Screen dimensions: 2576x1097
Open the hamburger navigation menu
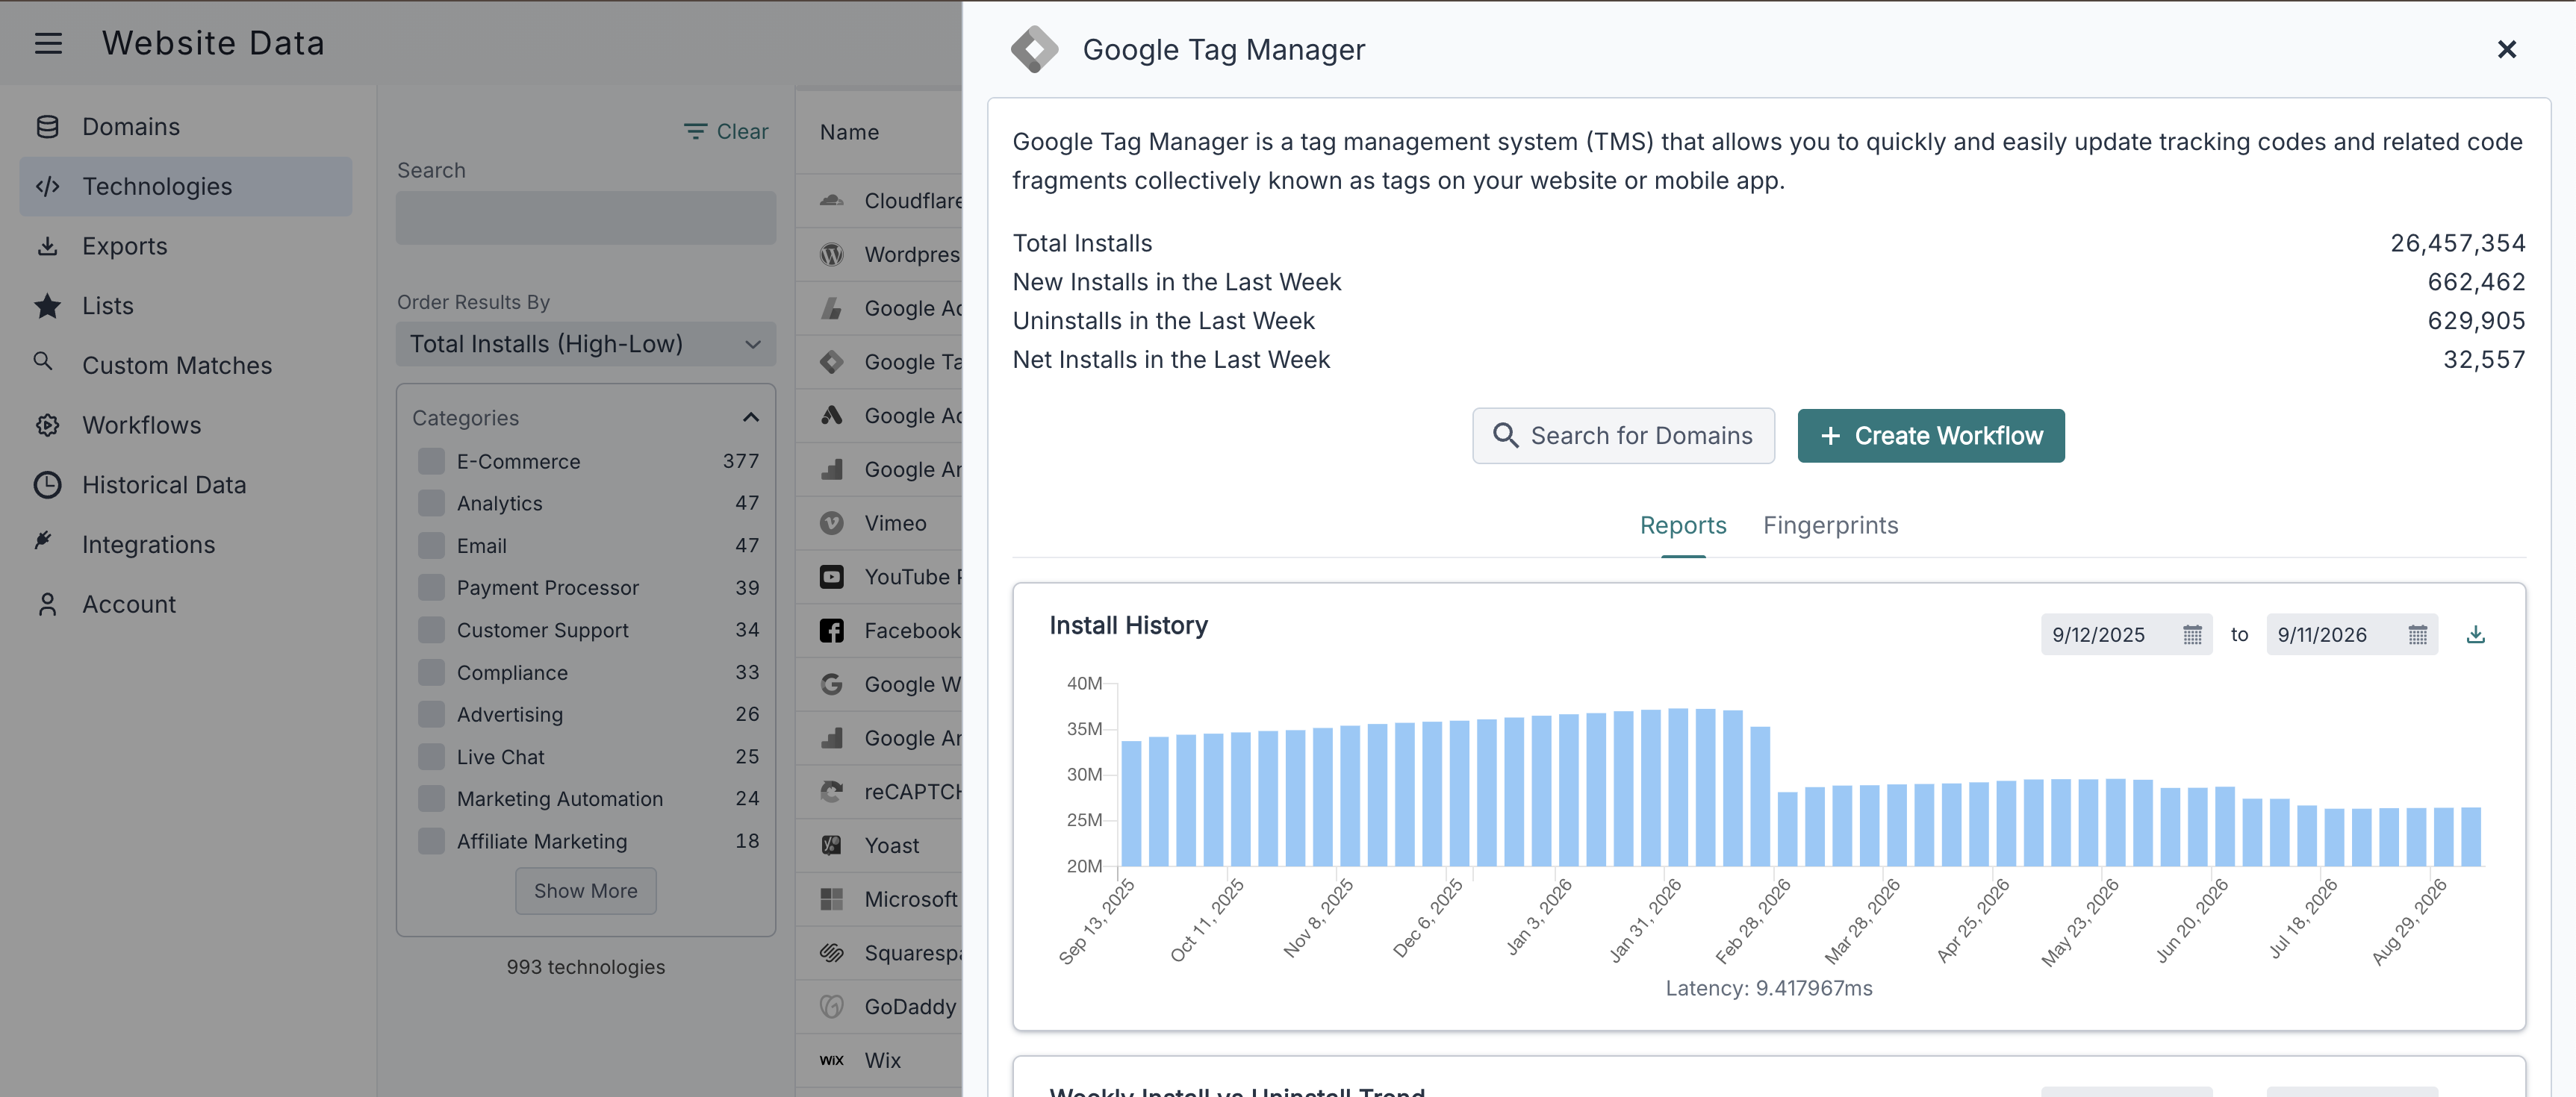(48, 43)
